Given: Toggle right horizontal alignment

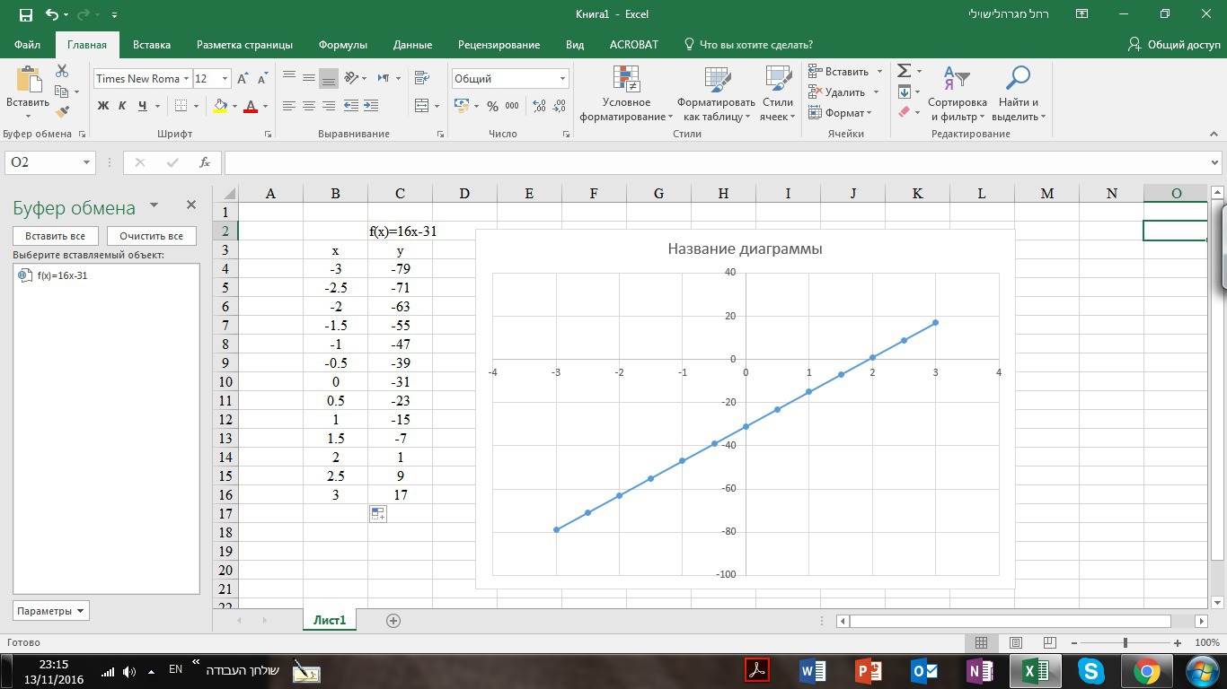Looking at the screenshot, I should tap(329, 106).
